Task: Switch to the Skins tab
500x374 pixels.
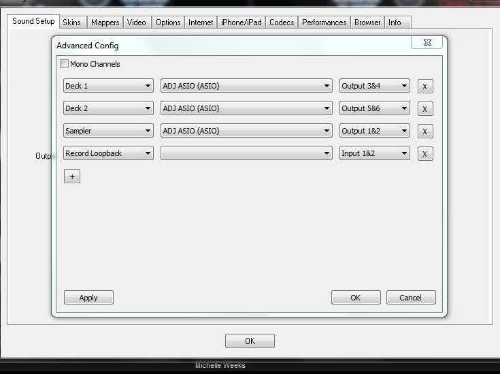Action: pos(71,22)
